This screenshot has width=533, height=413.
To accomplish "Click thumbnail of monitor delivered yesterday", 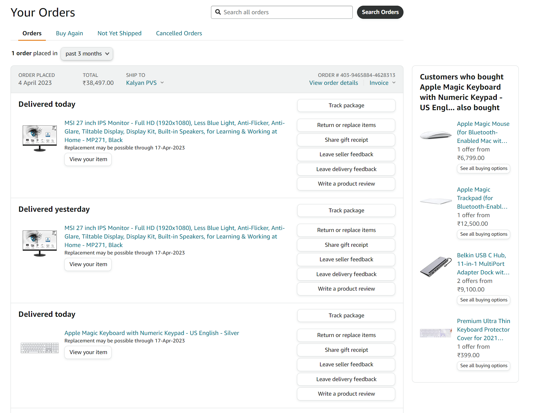I will click(40, 243).
